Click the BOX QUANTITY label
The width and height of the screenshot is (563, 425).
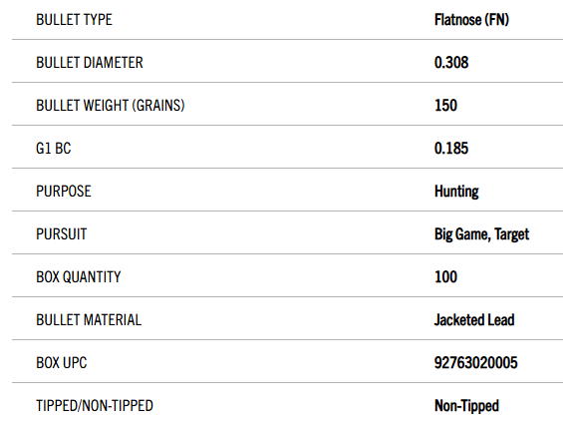click(x=79, y=277)
